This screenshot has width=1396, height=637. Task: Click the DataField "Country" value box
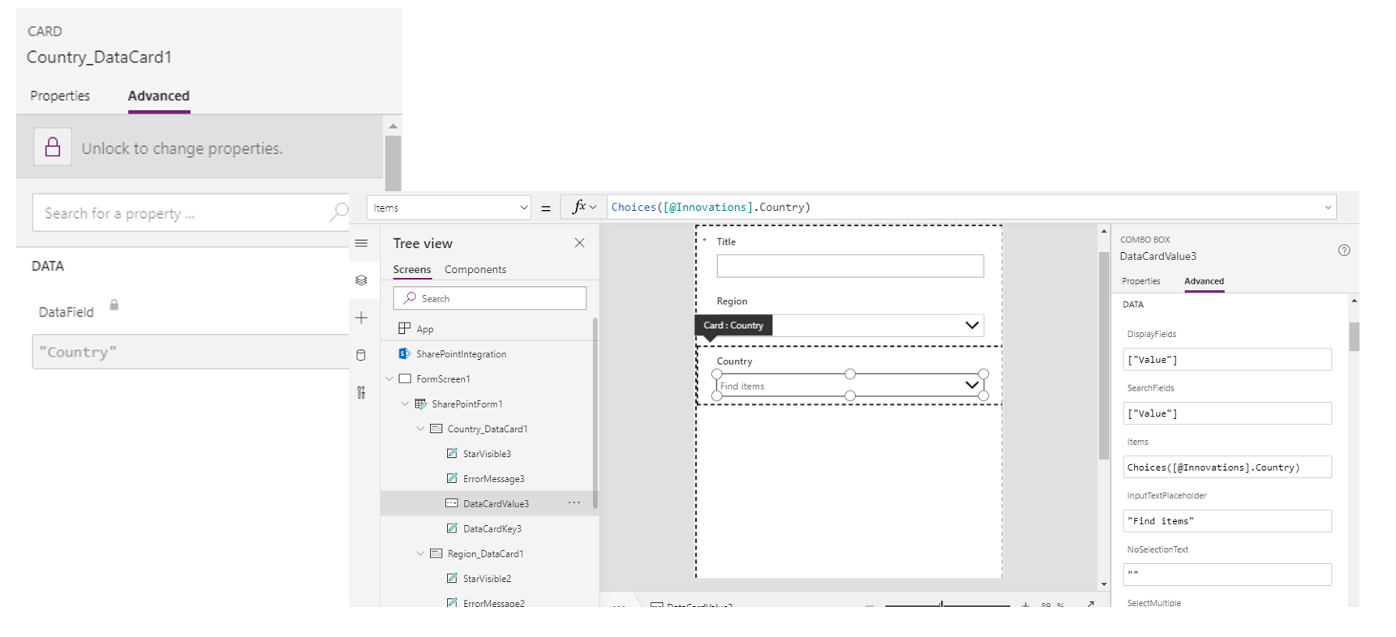point(191,352)
